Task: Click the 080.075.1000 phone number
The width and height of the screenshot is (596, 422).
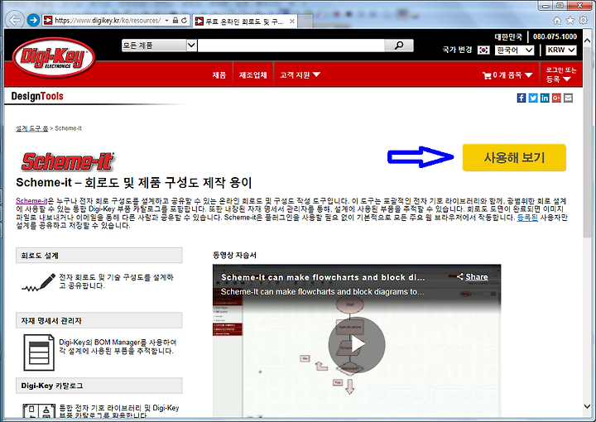Action: [555, 36]
